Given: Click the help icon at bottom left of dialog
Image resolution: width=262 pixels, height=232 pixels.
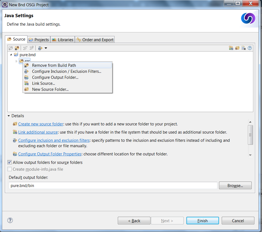Looking at the screenshot, I should click(x=10, y=220).
